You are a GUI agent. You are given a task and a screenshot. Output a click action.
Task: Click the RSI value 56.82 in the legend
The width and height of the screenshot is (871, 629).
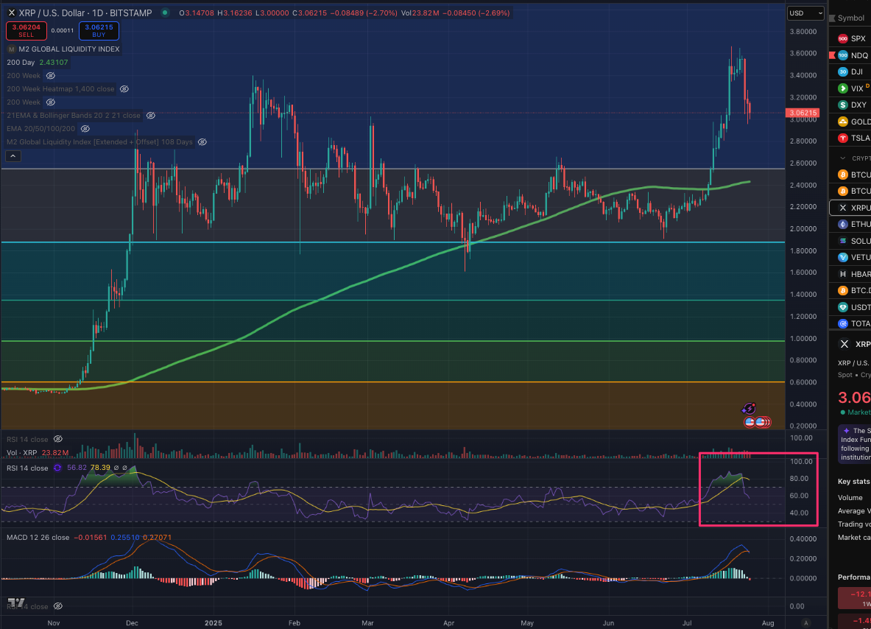[x=77, y=468]
